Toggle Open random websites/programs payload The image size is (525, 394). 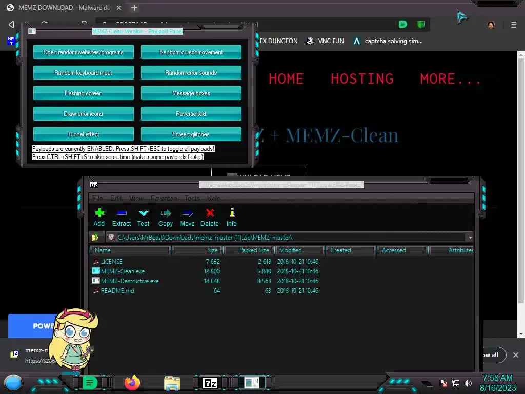[x=84, y=52]
